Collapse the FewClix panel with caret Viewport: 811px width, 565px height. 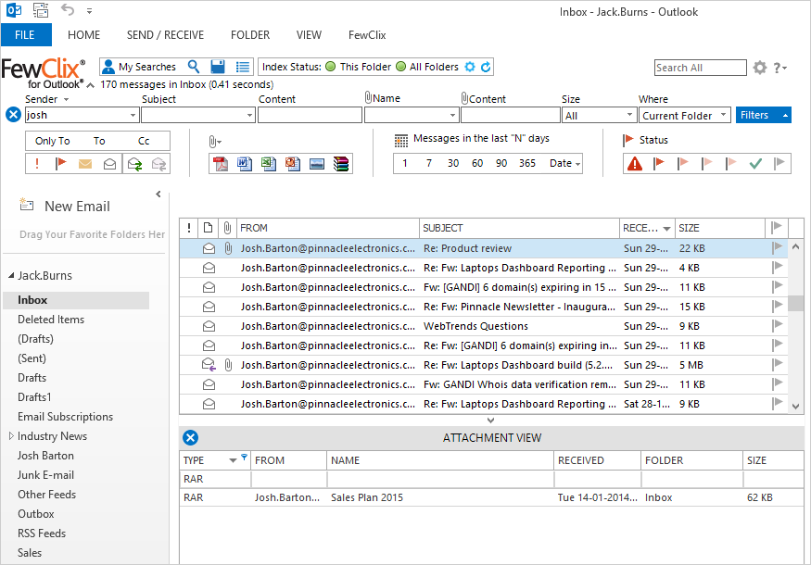[x=91, y=85]
